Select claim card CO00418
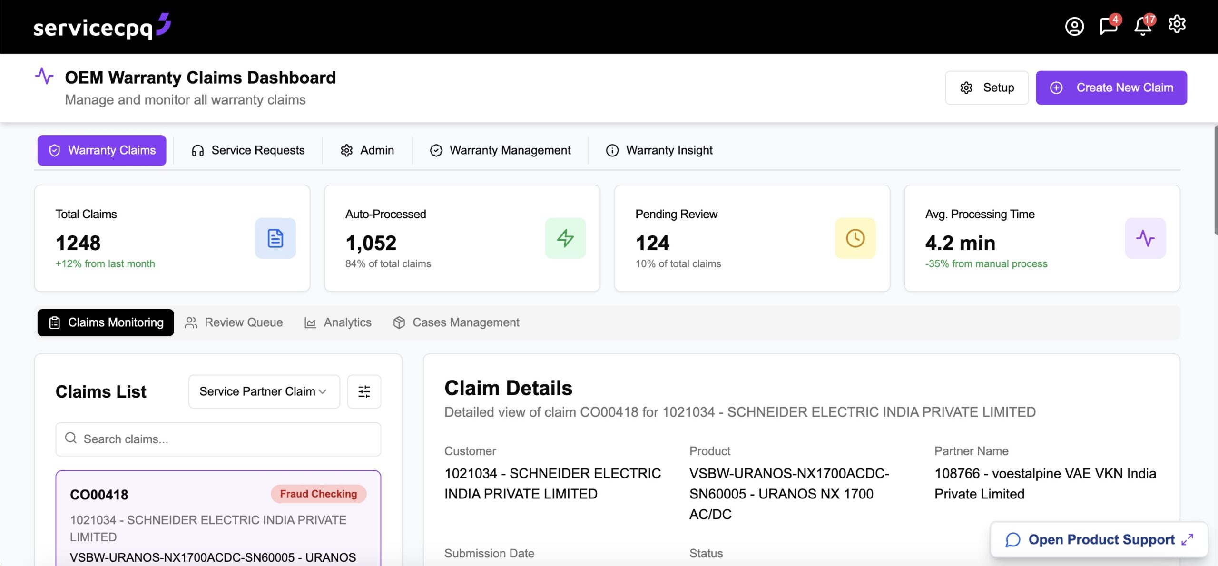The height and width of the screenshot is (566, 1218). coord(218,518)
